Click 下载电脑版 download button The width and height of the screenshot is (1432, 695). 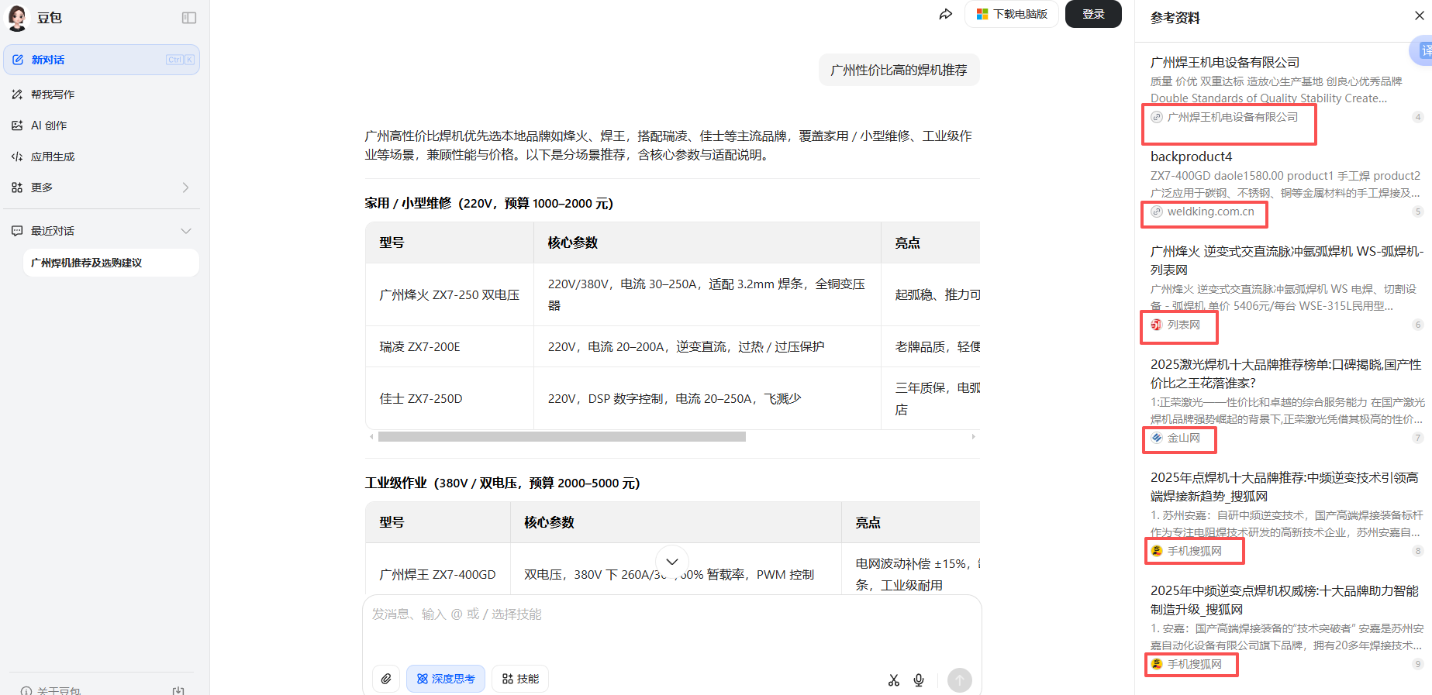pos(1012,14)
